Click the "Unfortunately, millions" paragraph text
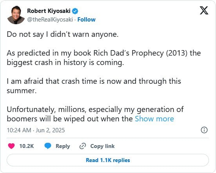This screenshot has height=173, width=216. [95, 114]
